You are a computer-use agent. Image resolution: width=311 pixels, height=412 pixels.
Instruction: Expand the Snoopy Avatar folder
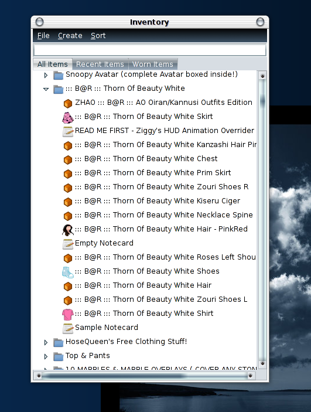click(46, 76)
